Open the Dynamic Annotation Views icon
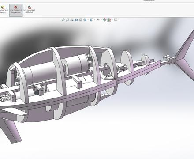This screenshot has height=159, width=194. (x=80, y=20)
